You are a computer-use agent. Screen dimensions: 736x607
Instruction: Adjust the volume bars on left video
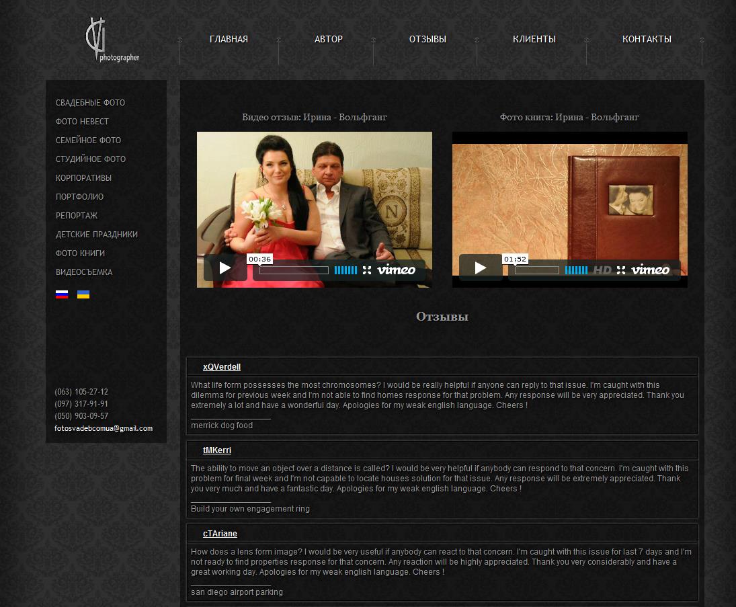[x=345, y=270]
